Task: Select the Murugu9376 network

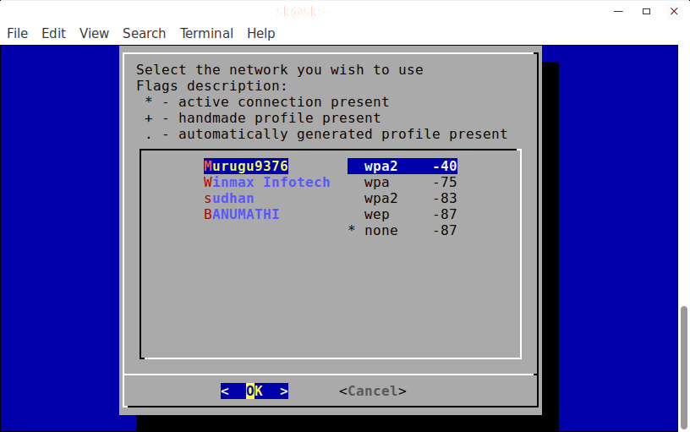Action: tap(246, 167)
